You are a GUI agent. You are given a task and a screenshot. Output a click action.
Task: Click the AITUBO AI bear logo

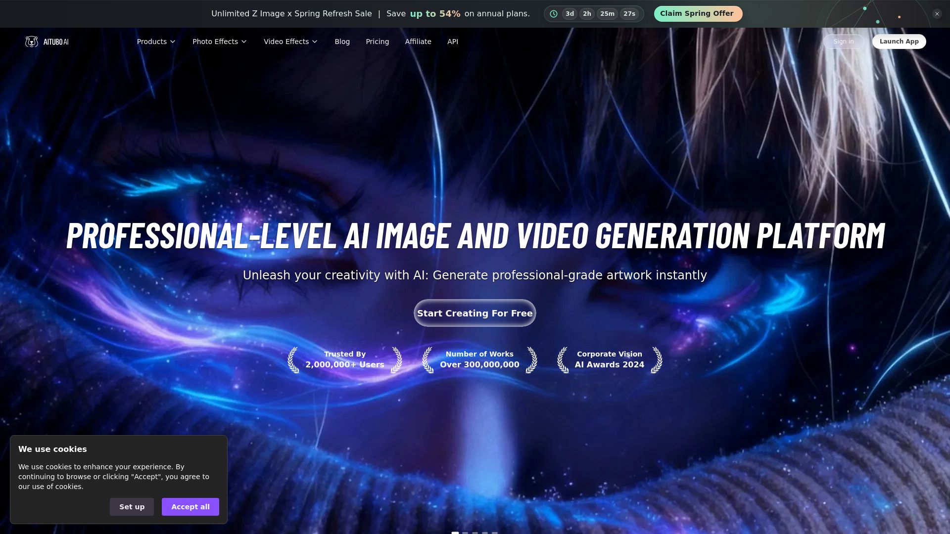[x=32, y=42]
